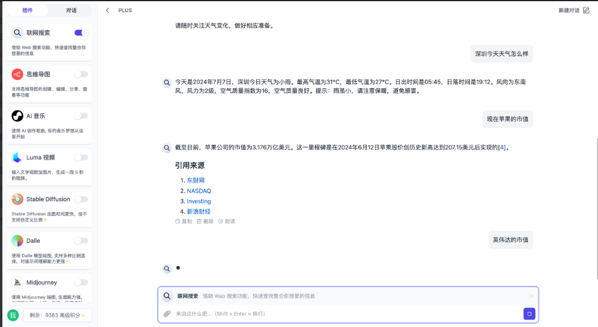Click the 英伟达的市值 message bubble
Viewport: 598px width, 327px height.
coord(510,240)
